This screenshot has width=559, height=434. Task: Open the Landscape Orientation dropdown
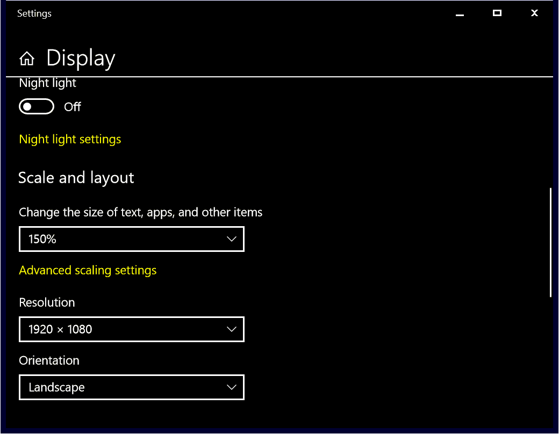point(132,387)
